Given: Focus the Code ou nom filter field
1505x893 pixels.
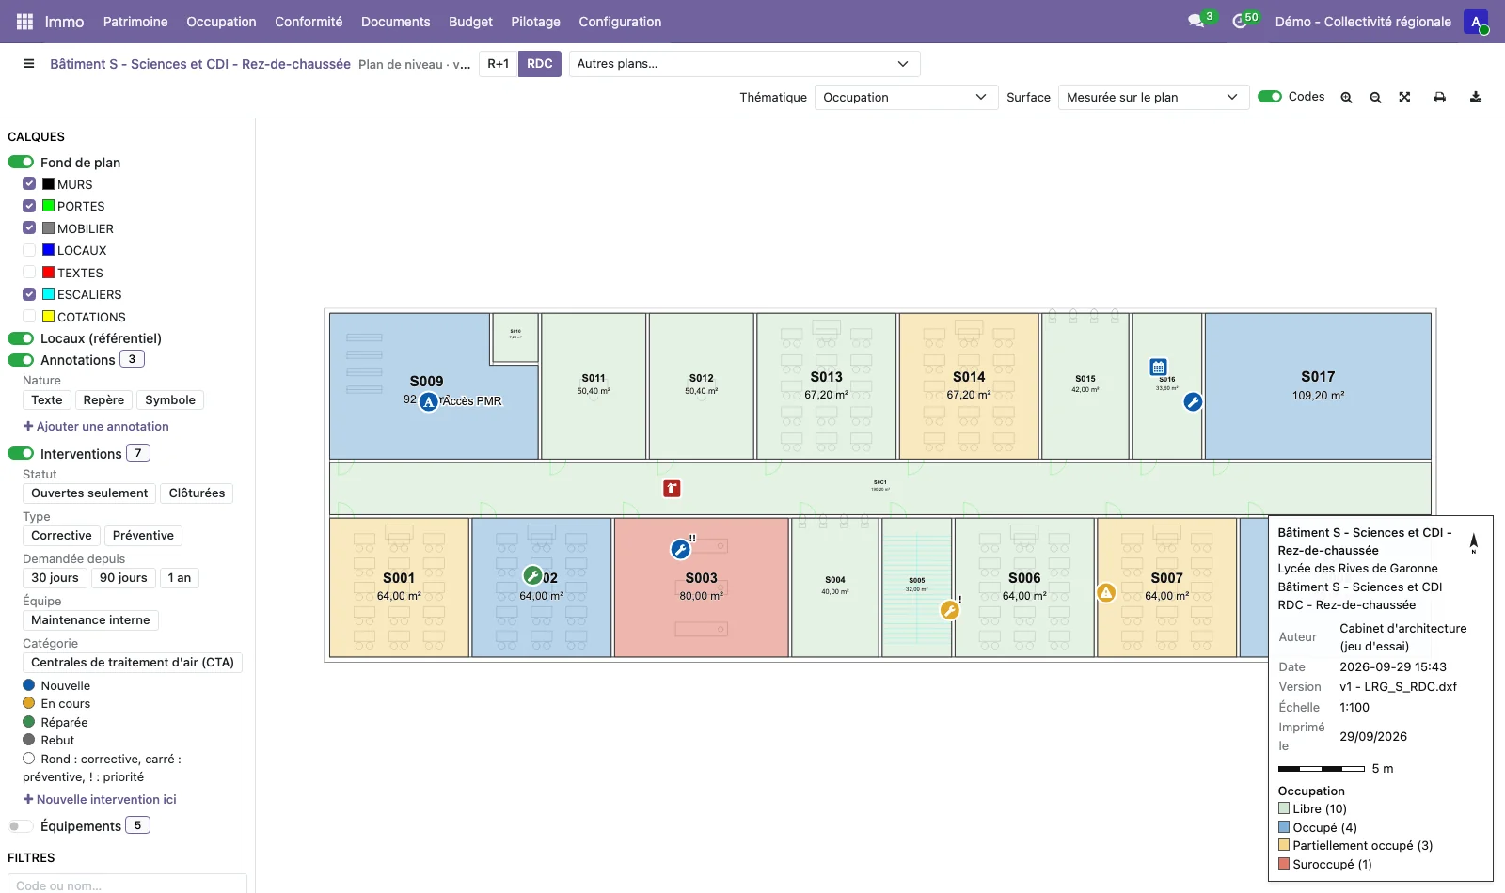Looking at the screenshot, I should click(127, 885).
